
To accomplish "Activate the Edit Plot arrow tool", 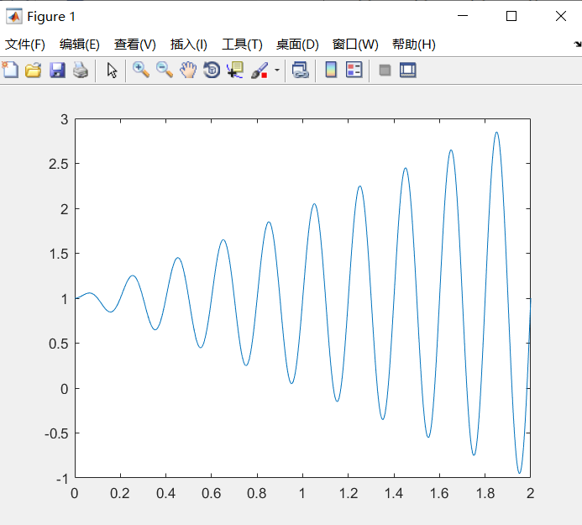I will [x=112, y=70].
